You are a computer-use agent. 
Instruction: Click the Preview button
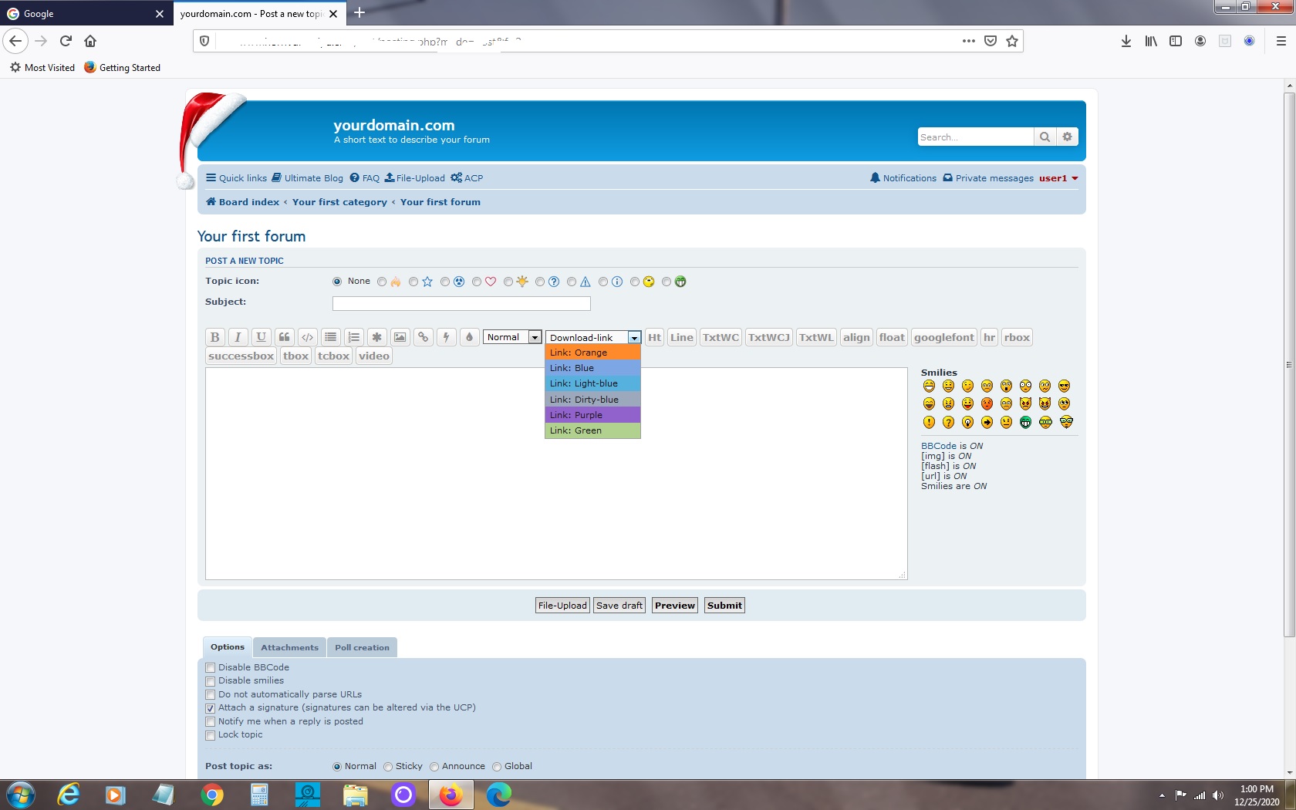[674, 606]
